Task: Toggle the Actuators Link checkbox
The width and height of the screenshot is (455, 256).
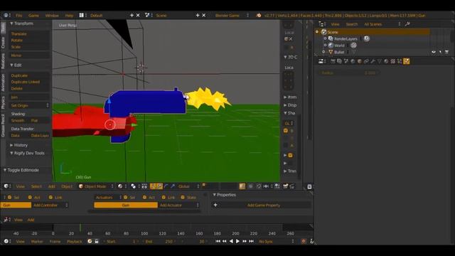Action: coord(164,198)
